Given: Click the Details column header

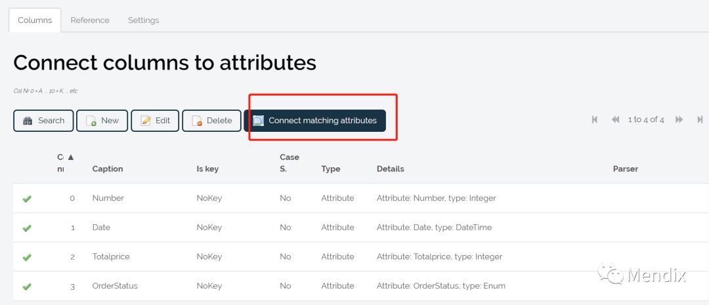Looking at the screenshot, I should point(390,169).
